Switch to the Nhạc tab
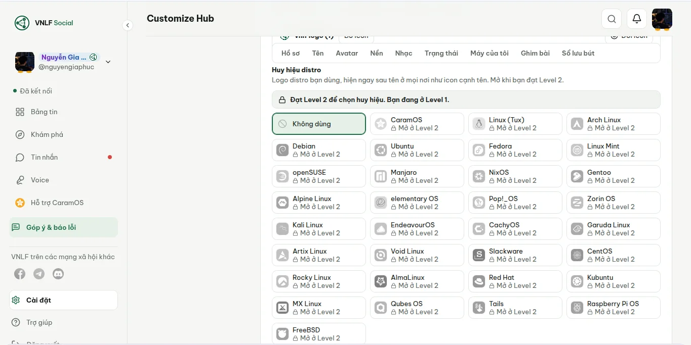 [404, 53]
